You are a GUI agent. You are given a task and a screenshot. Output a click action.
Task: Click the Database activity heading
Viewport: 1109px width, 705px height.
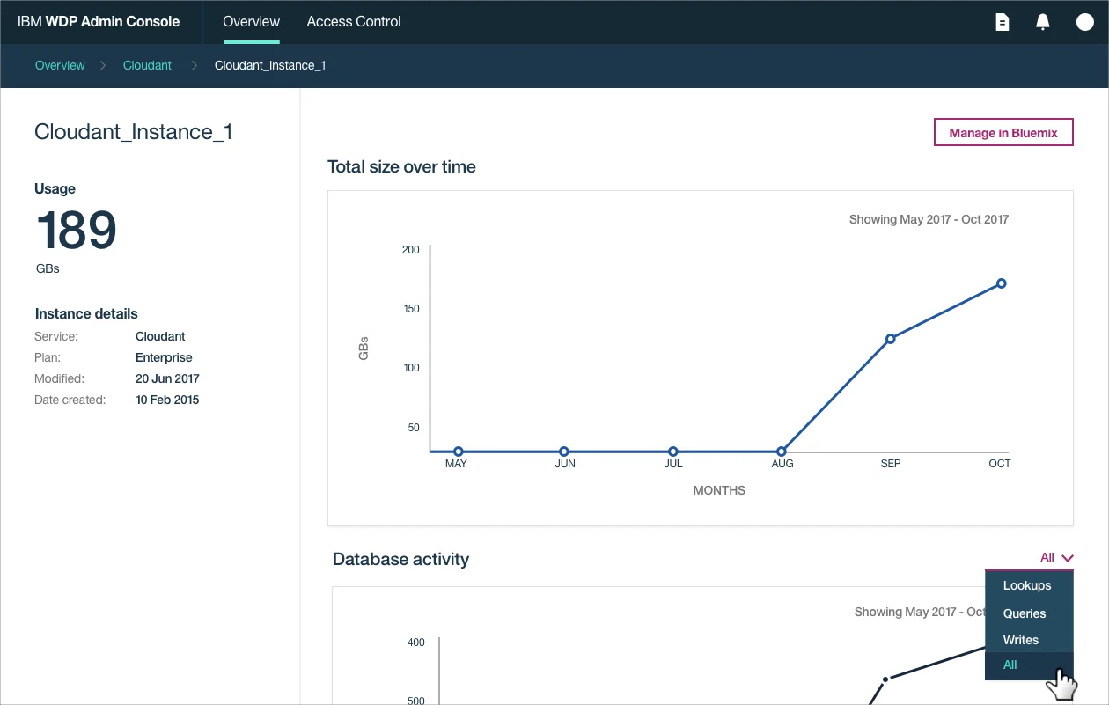(x=400, y=559)
